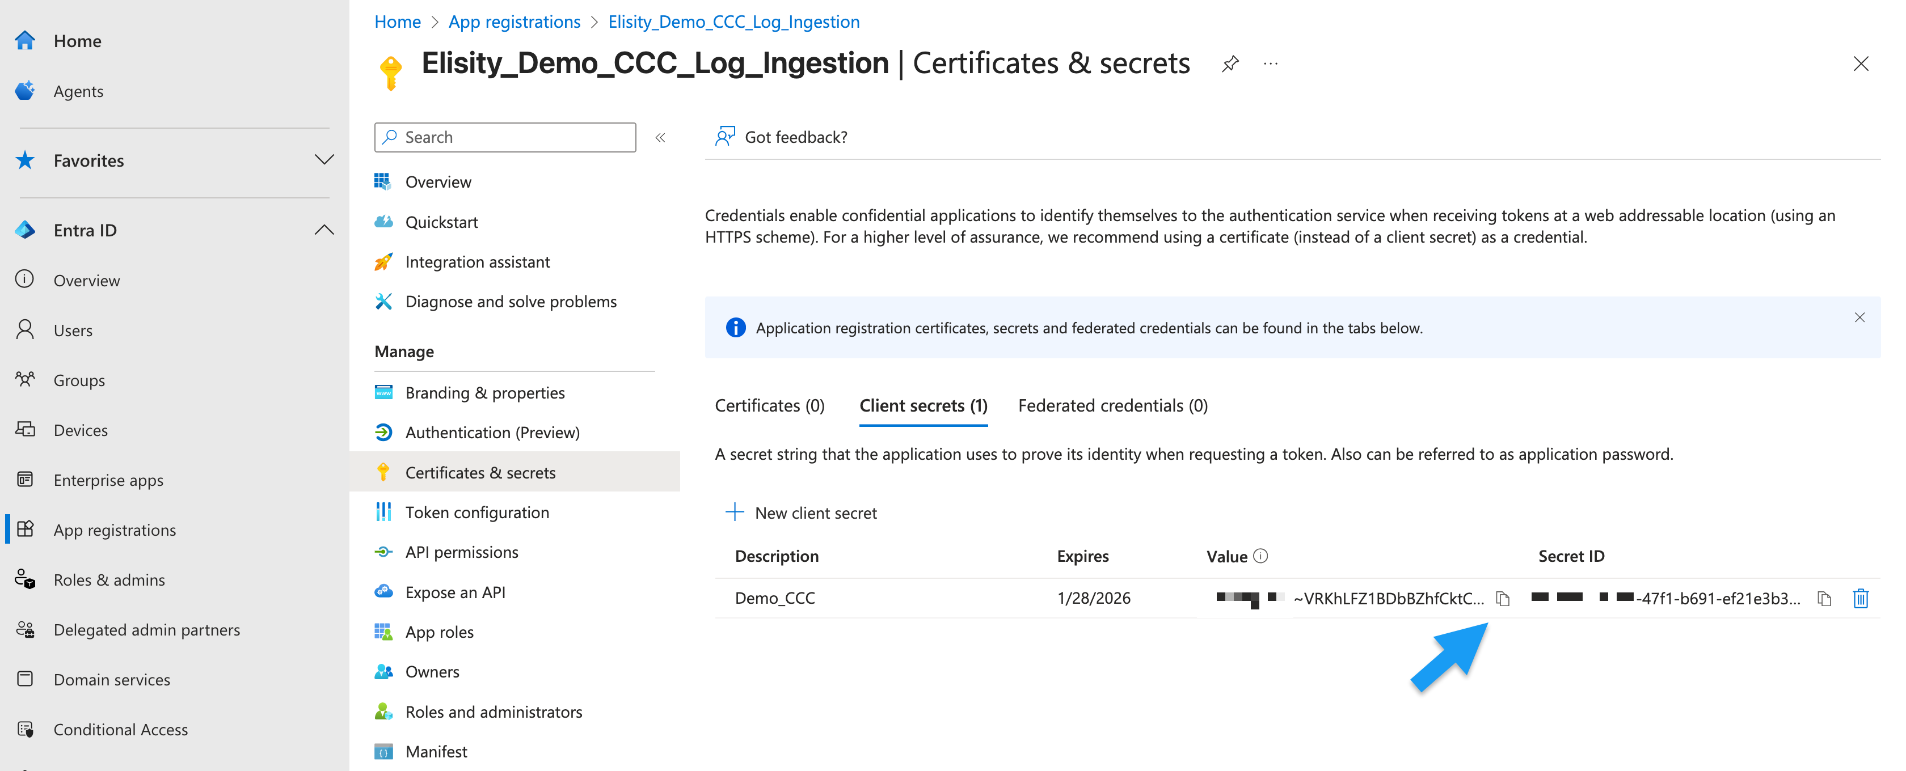Viewport: 1906px width, 771px height.
Task: Open the more options ellipsis in header
Action: point(1271,64)
